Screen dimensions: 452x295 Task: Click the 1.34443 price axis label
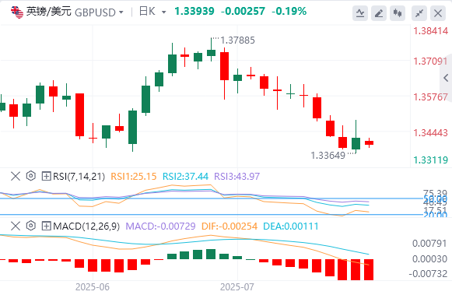coord(431,132)
